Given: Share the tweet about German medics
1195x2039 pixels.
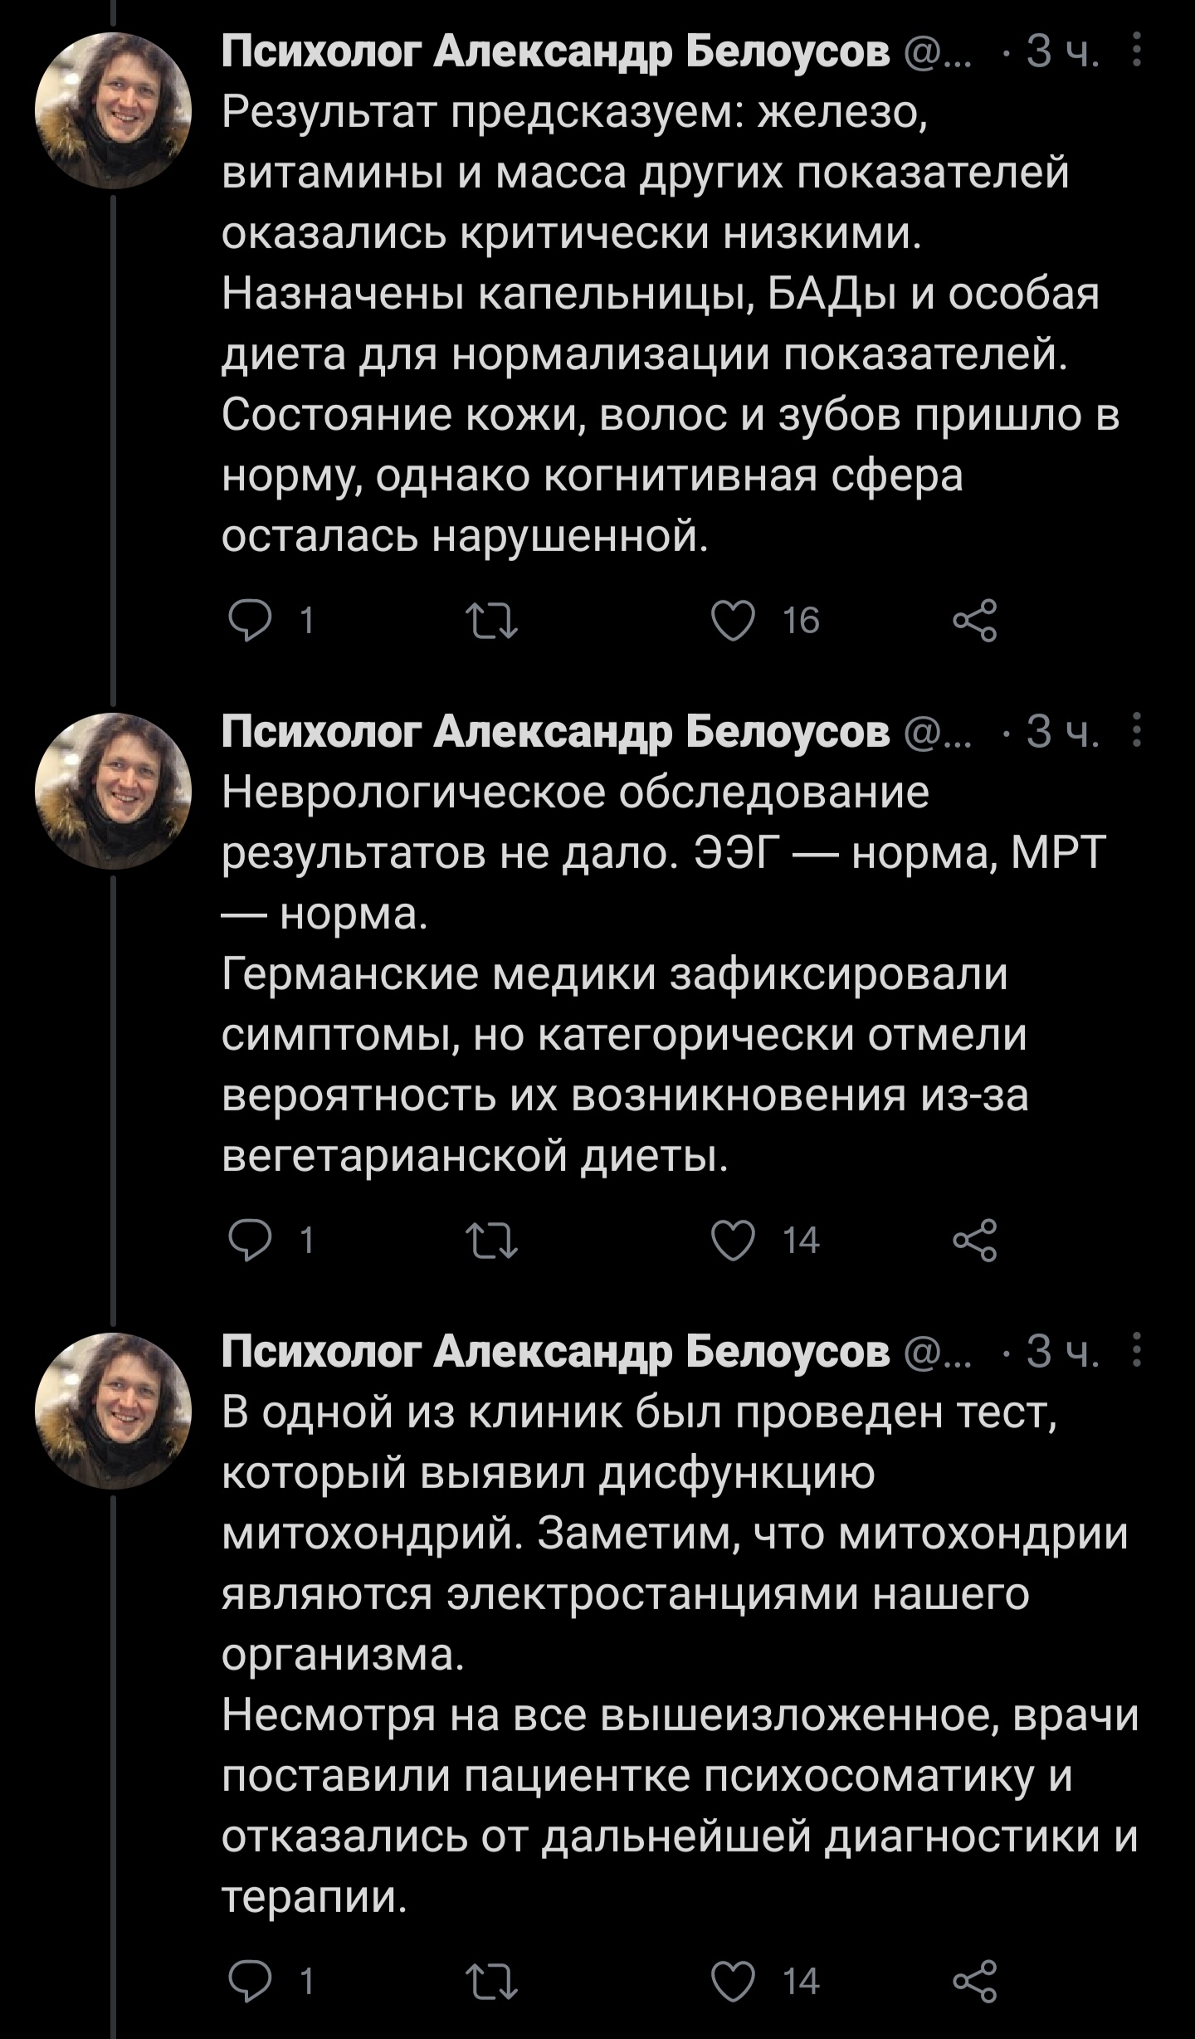Looking at the screenshot, I should (975, 1240).
